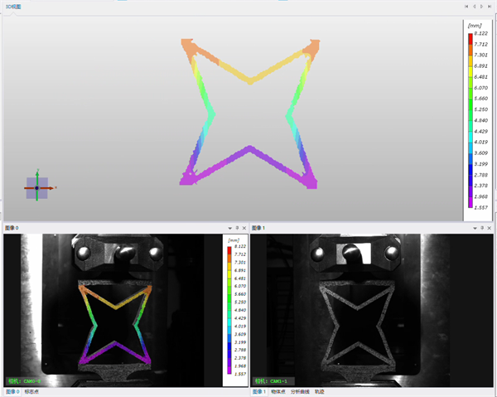Click the next tab right arrow
This screenshot has height=397, width=497.
click(x=482, y=7)
